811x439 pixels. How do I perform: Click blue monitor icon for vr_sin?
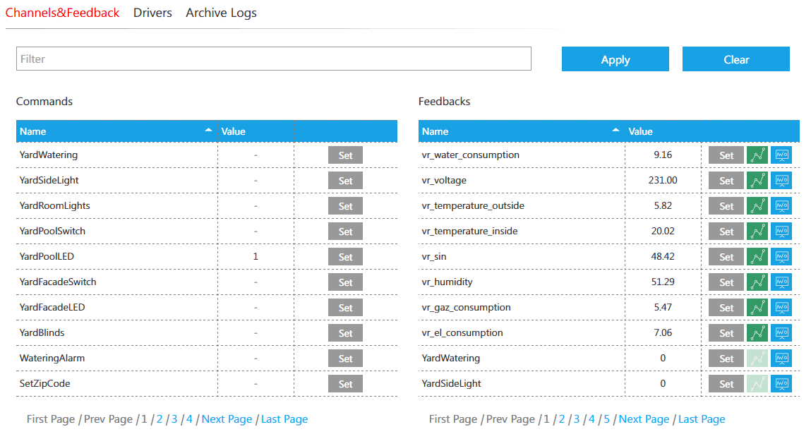[x=781, y=256]
